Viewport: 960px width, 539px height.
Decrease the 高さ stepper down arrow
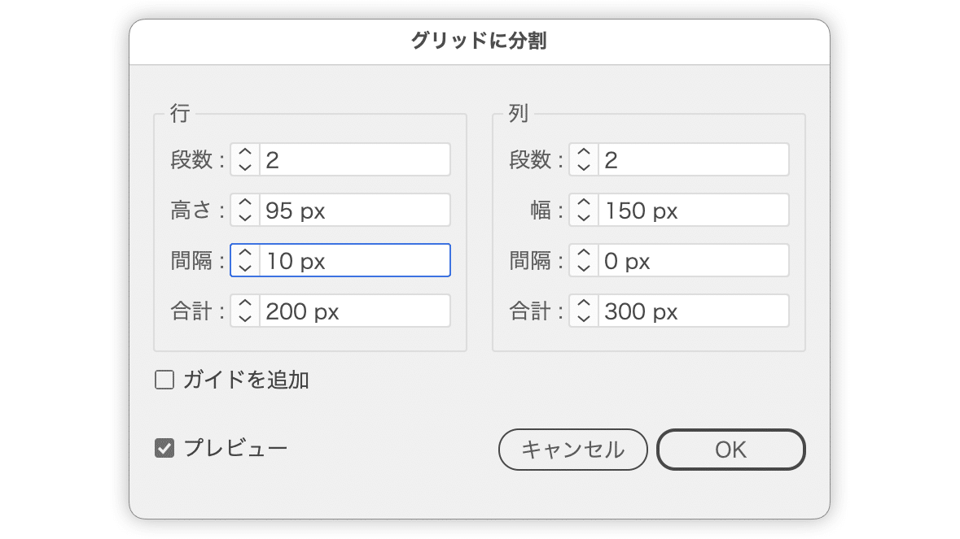point(245,217)
